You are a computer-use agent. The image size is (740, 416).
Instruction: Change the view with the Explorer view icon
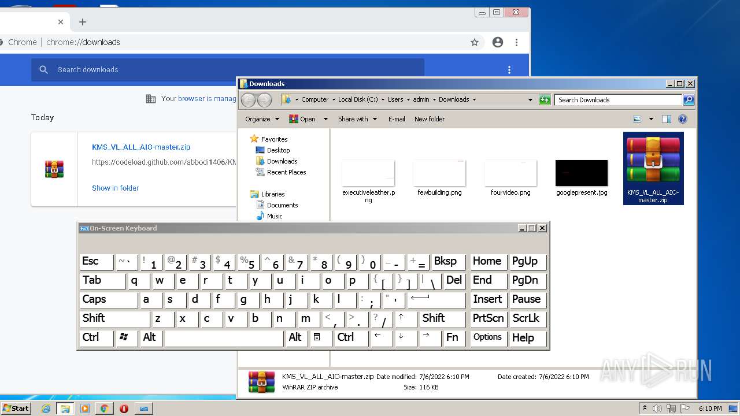637,119
